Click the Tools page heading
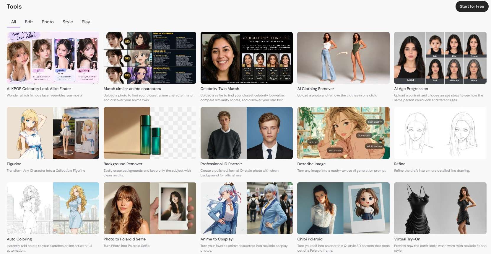The width and height of the screenshot is (491, 254). [x=14, y=6]
